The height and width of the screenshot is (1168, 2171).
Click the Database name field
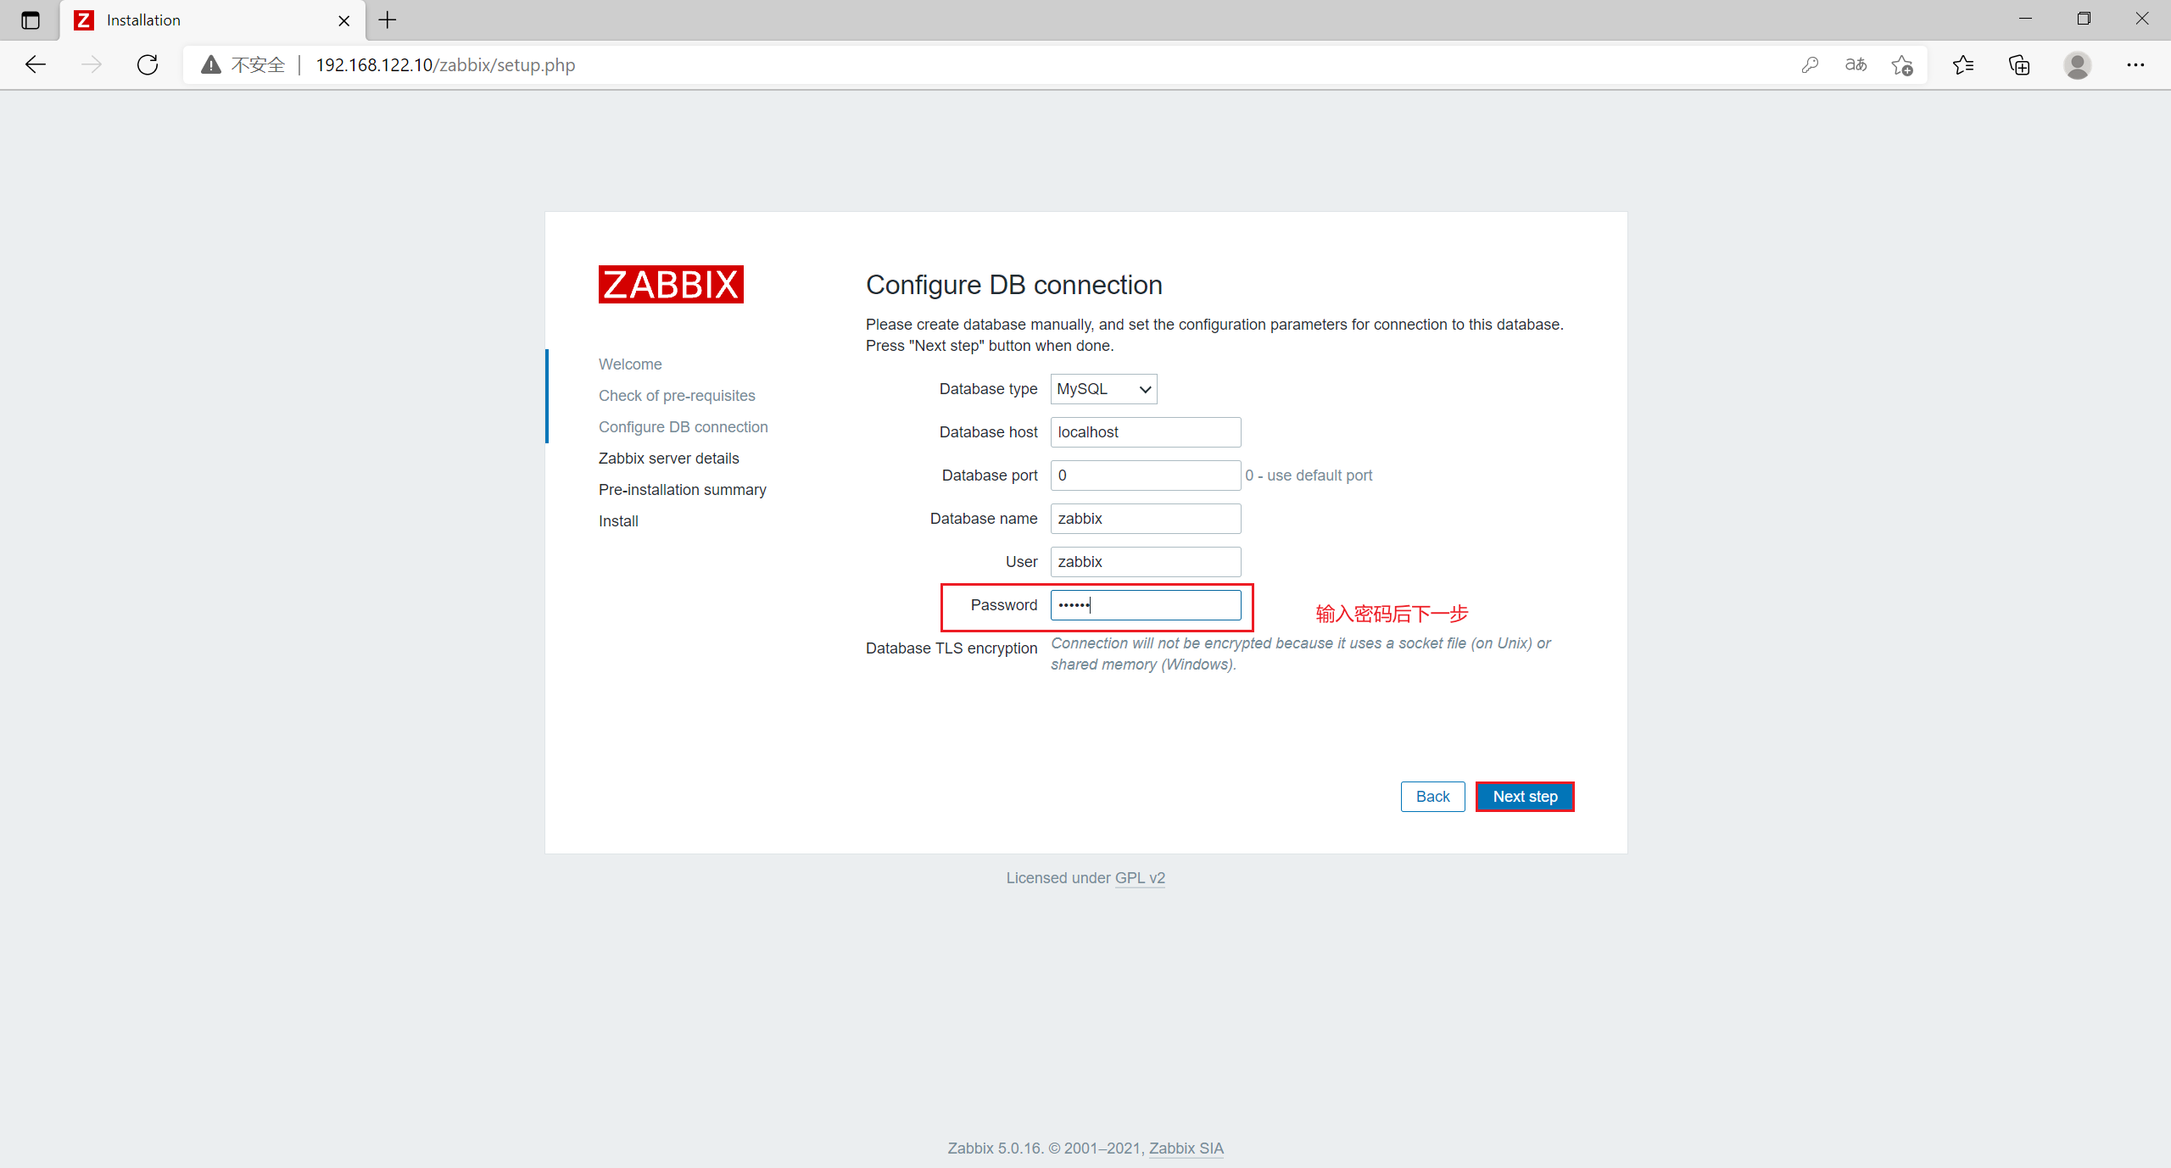pyautogui.click(x=1146, y=519)
